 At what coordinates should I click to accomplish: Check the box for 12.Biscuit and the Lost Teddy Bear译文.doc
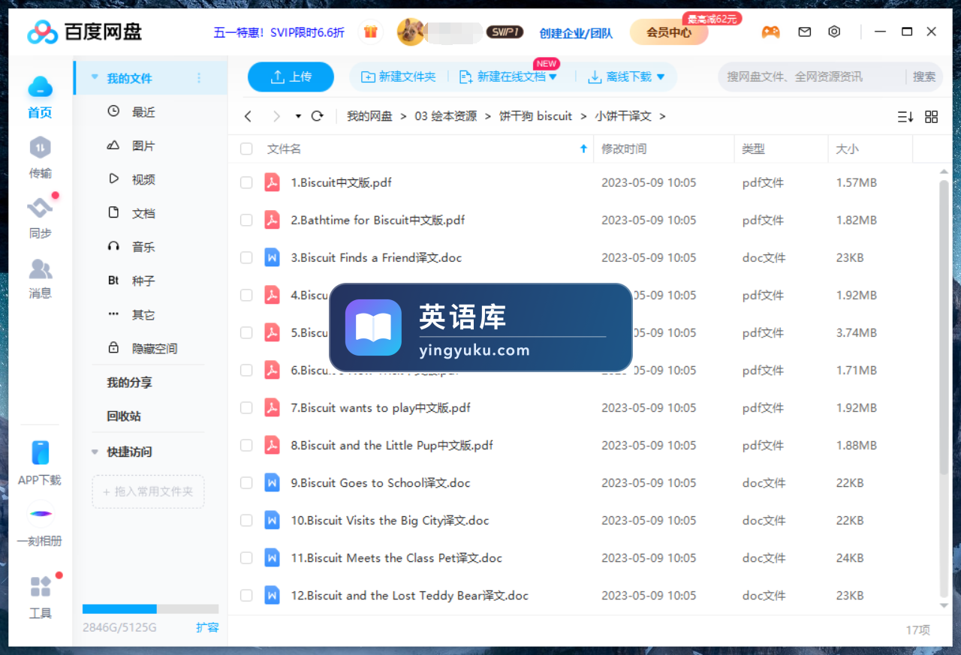(x=246, y=595)
